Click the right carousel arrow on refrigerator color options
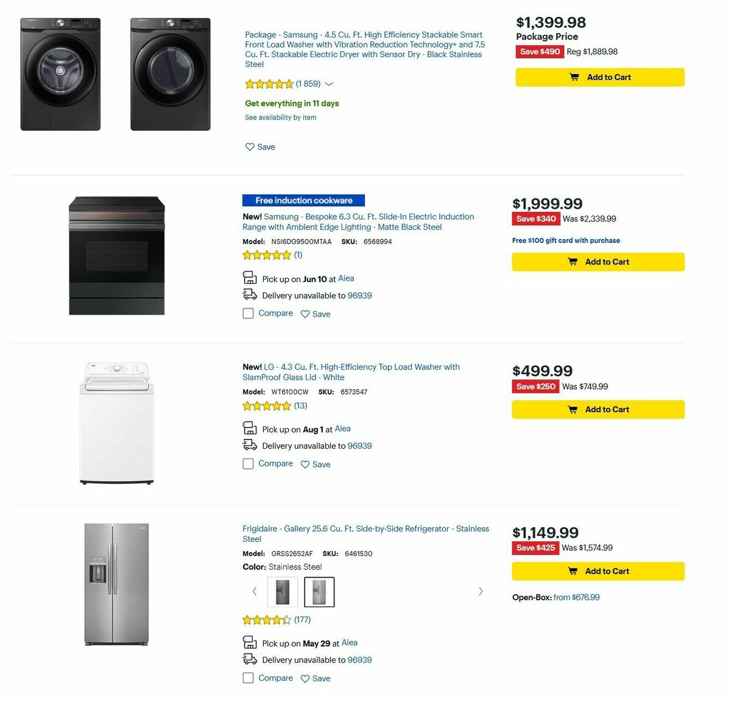The width and height of the screenshot is (731, 702). click(481, 591)
